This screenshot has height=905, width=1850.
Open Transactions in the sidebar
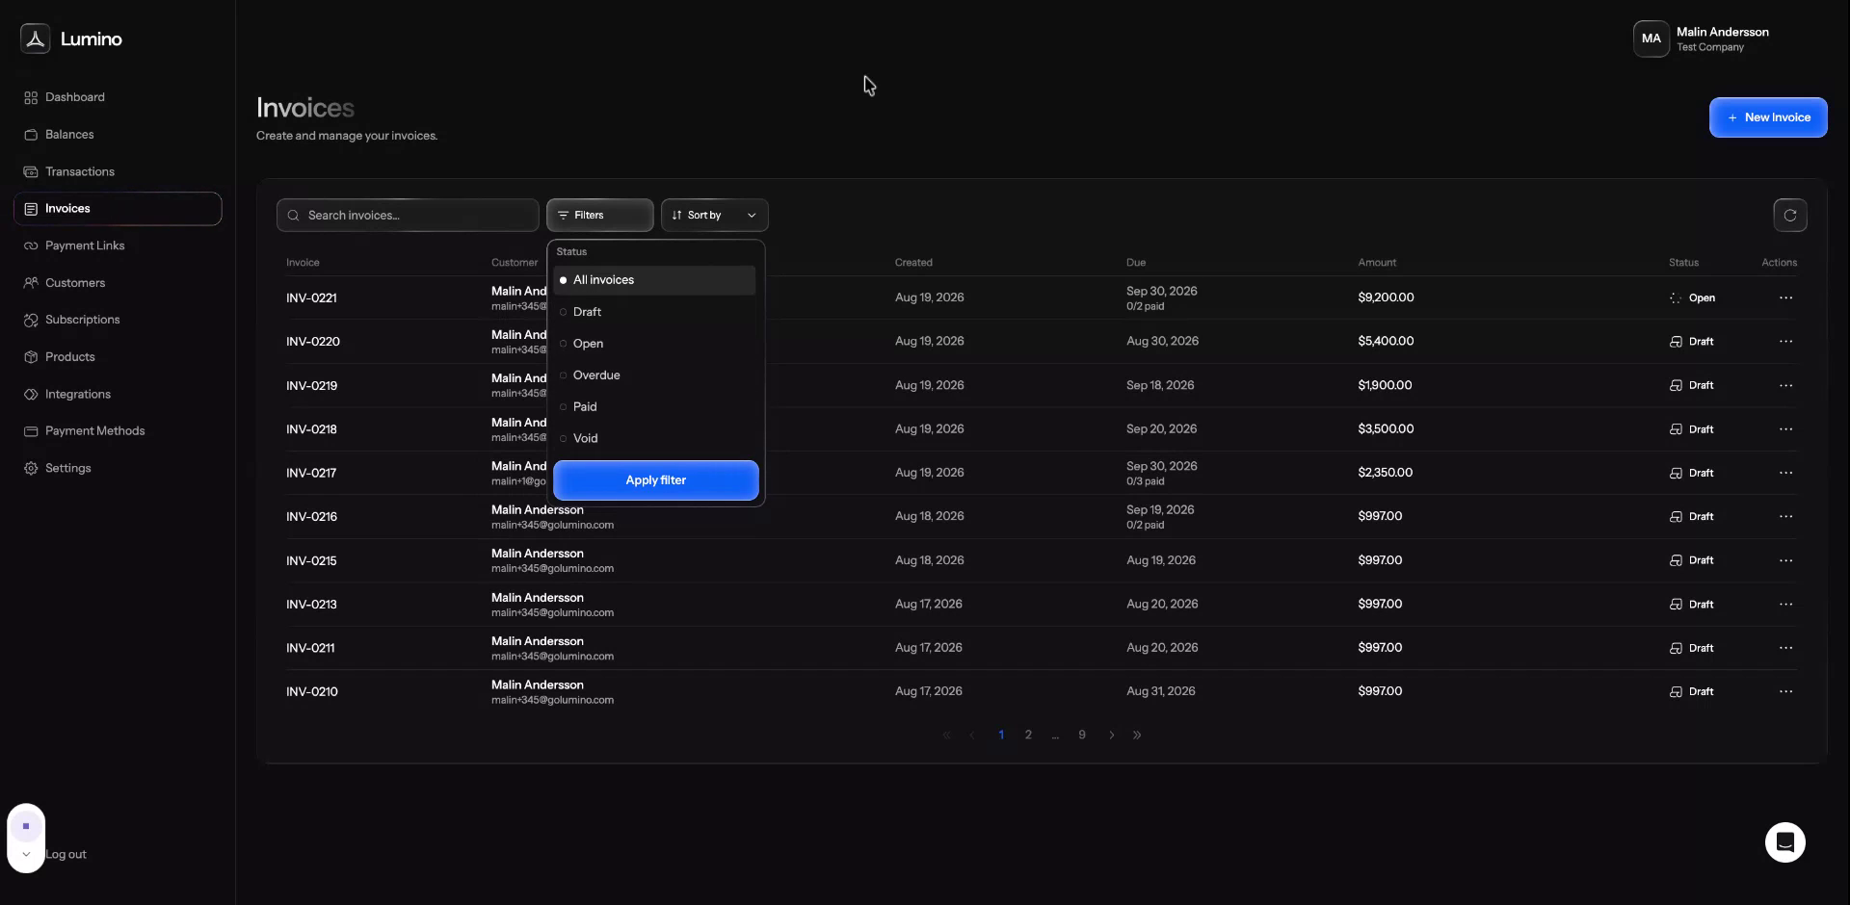80,171
